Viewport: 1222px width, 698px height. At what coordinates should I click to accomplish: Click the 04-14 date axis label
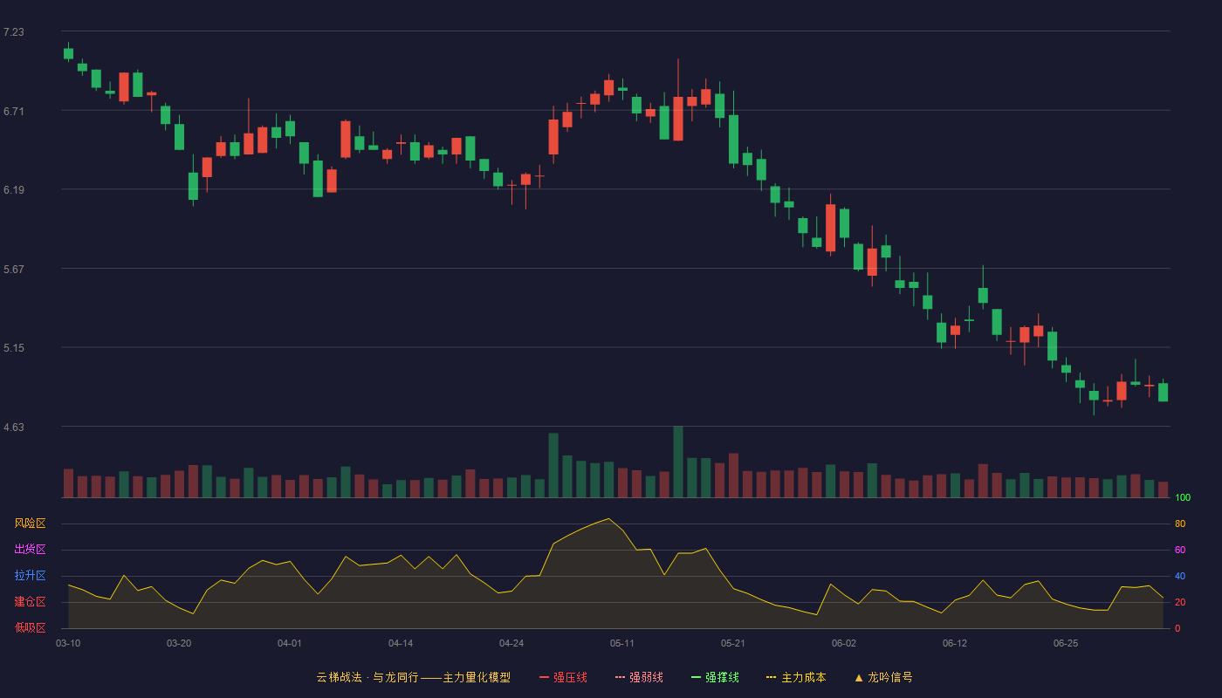401,643
